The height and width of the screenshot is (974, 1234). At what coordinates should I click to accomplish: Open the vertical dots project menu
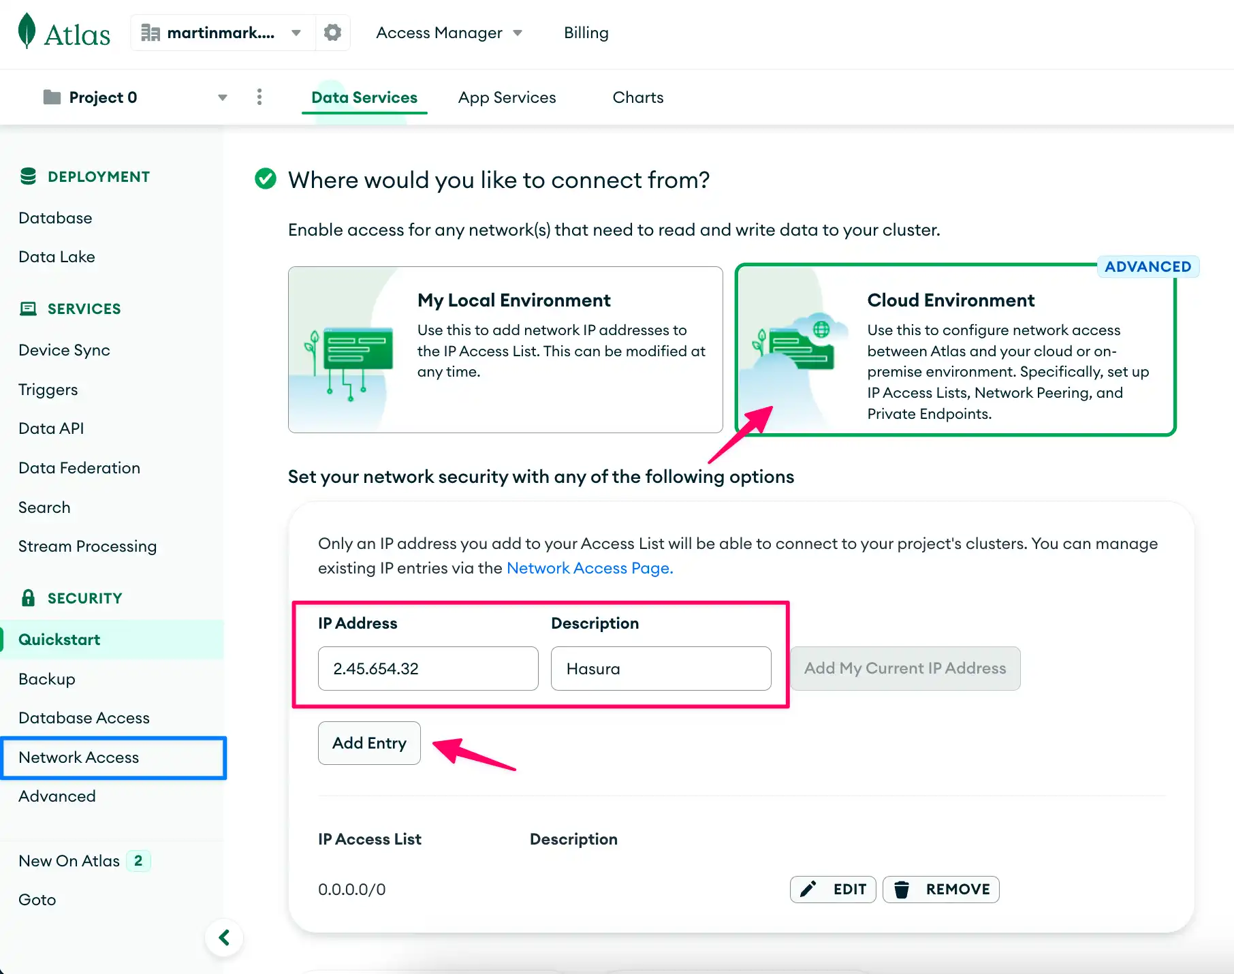[259, 97]
